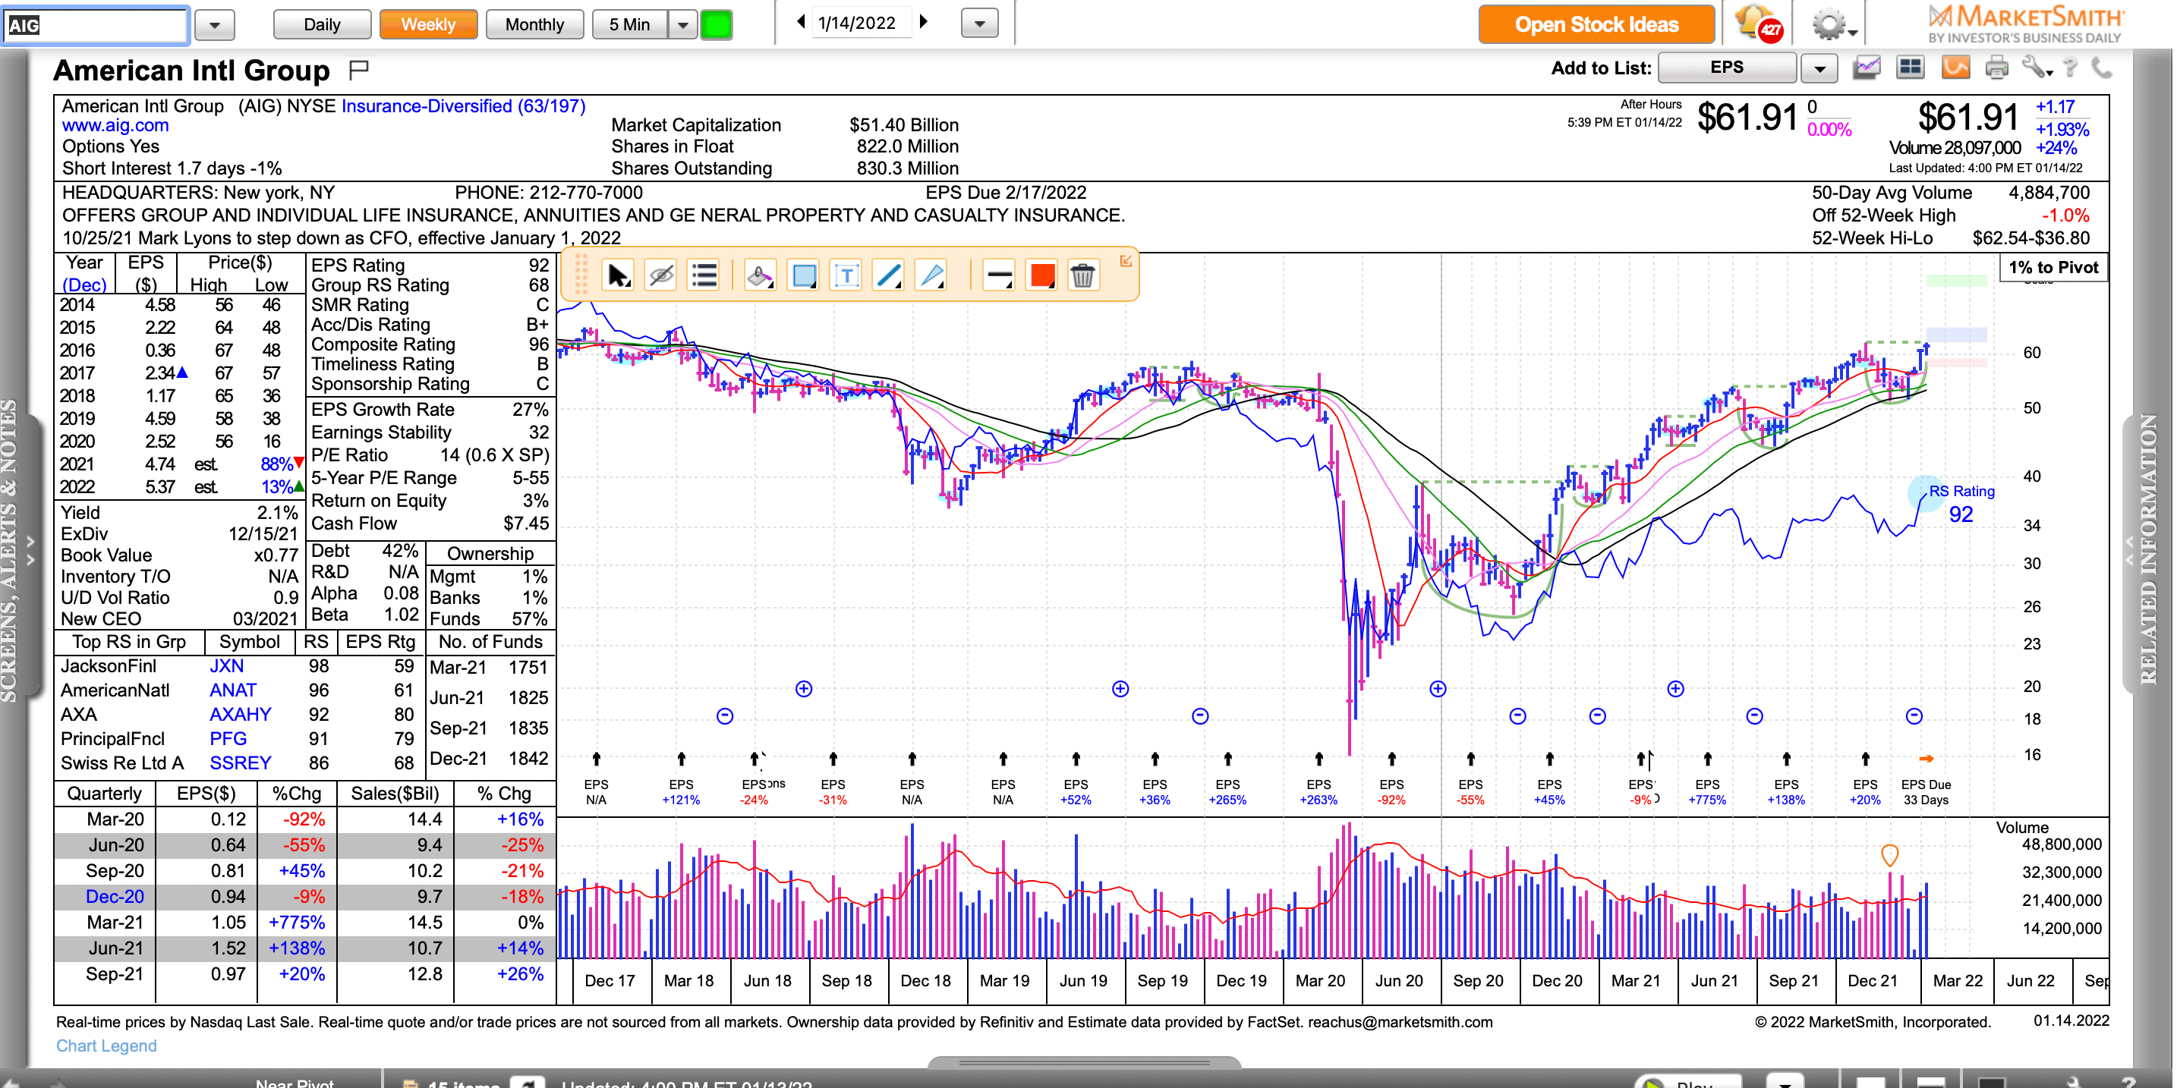Click the orange volume marker pin
The width and height of the screenshot is (2177, 1088).
coord(1891,855)
